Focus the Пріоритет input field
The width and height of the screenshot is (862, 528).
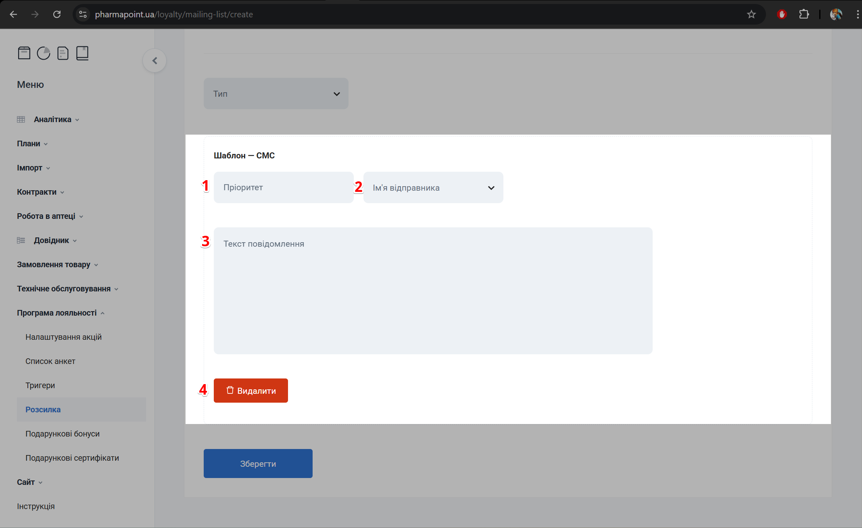point(284,187)
